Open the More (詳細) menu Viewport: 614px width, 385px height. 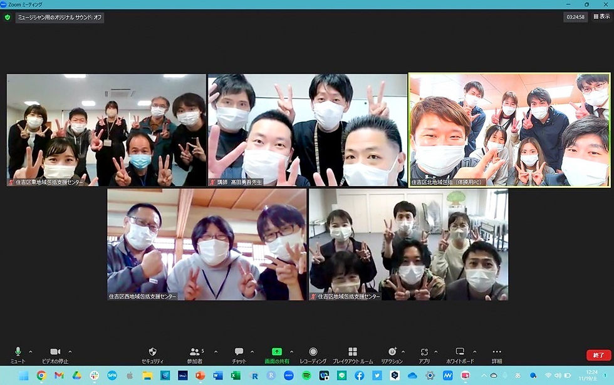(497, 355)
